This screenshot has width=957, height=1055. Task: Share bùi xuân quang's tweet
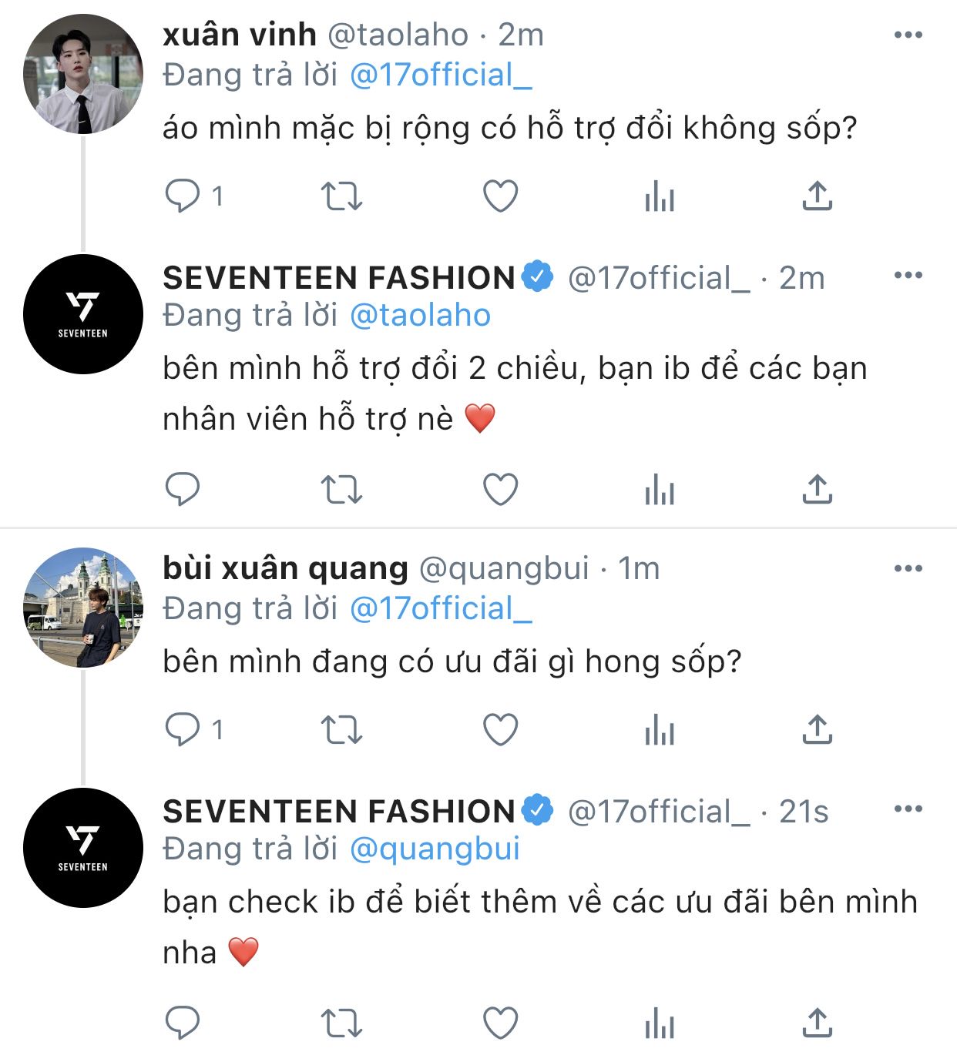tap(817, 729)
